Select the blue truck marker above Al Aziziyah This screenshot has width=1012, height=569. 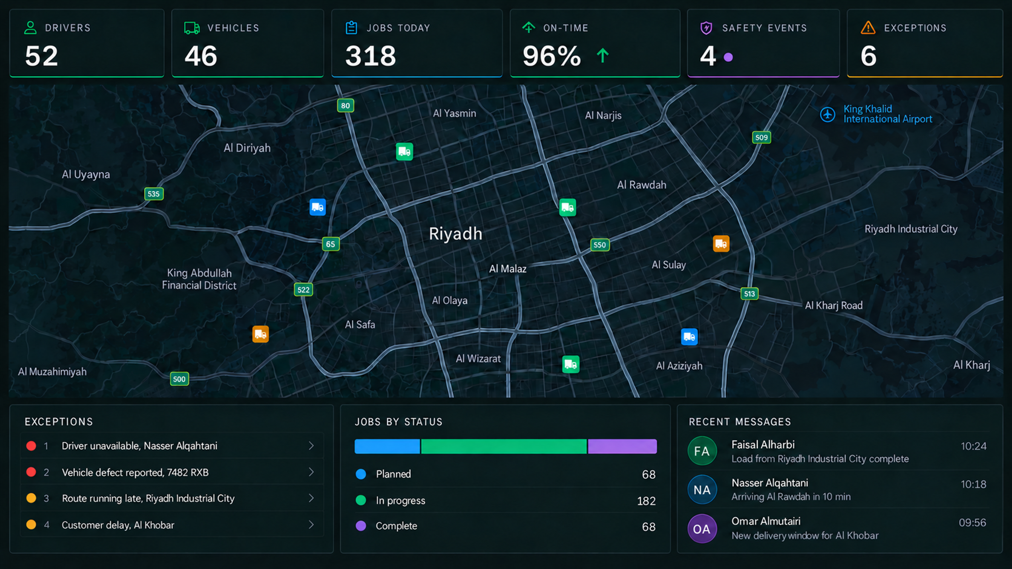(689, 337)
